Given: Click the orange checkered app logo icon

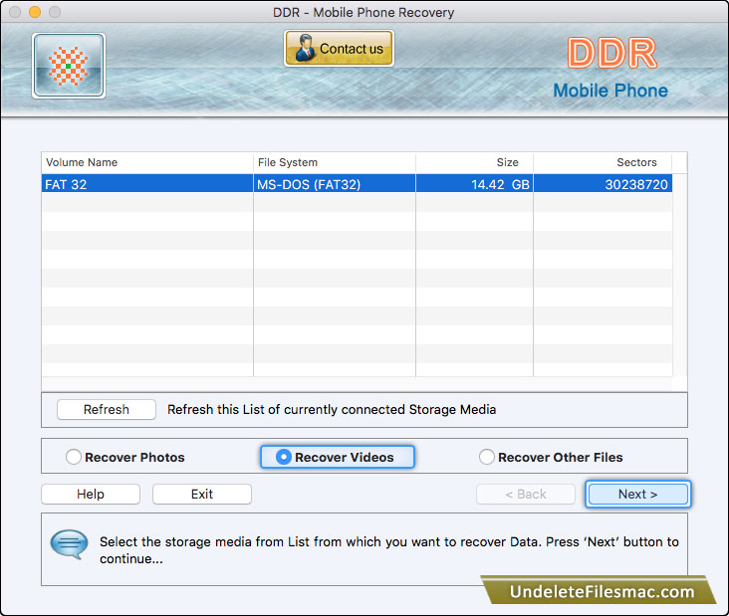Looking at the screenshot, I should point(69,66).
